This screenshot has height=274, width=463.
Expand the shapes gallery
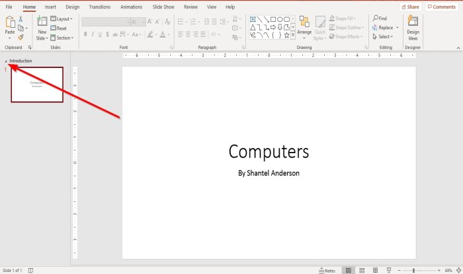click(x=293, y=36)
